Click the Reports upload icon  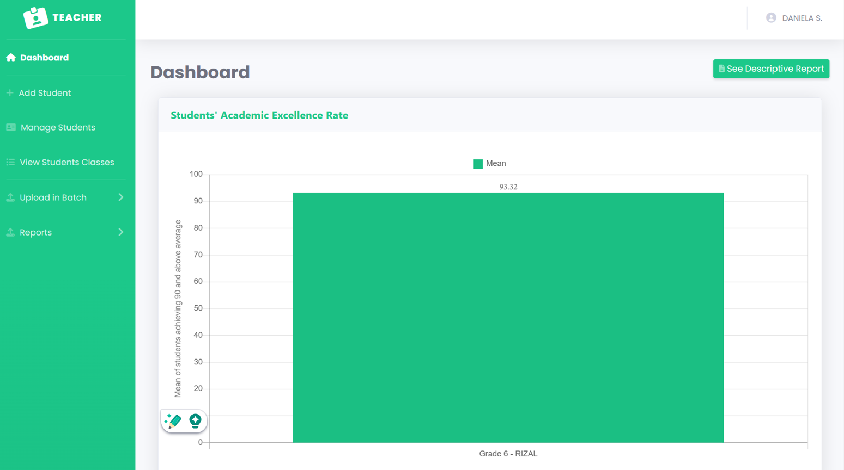point(10,232)
